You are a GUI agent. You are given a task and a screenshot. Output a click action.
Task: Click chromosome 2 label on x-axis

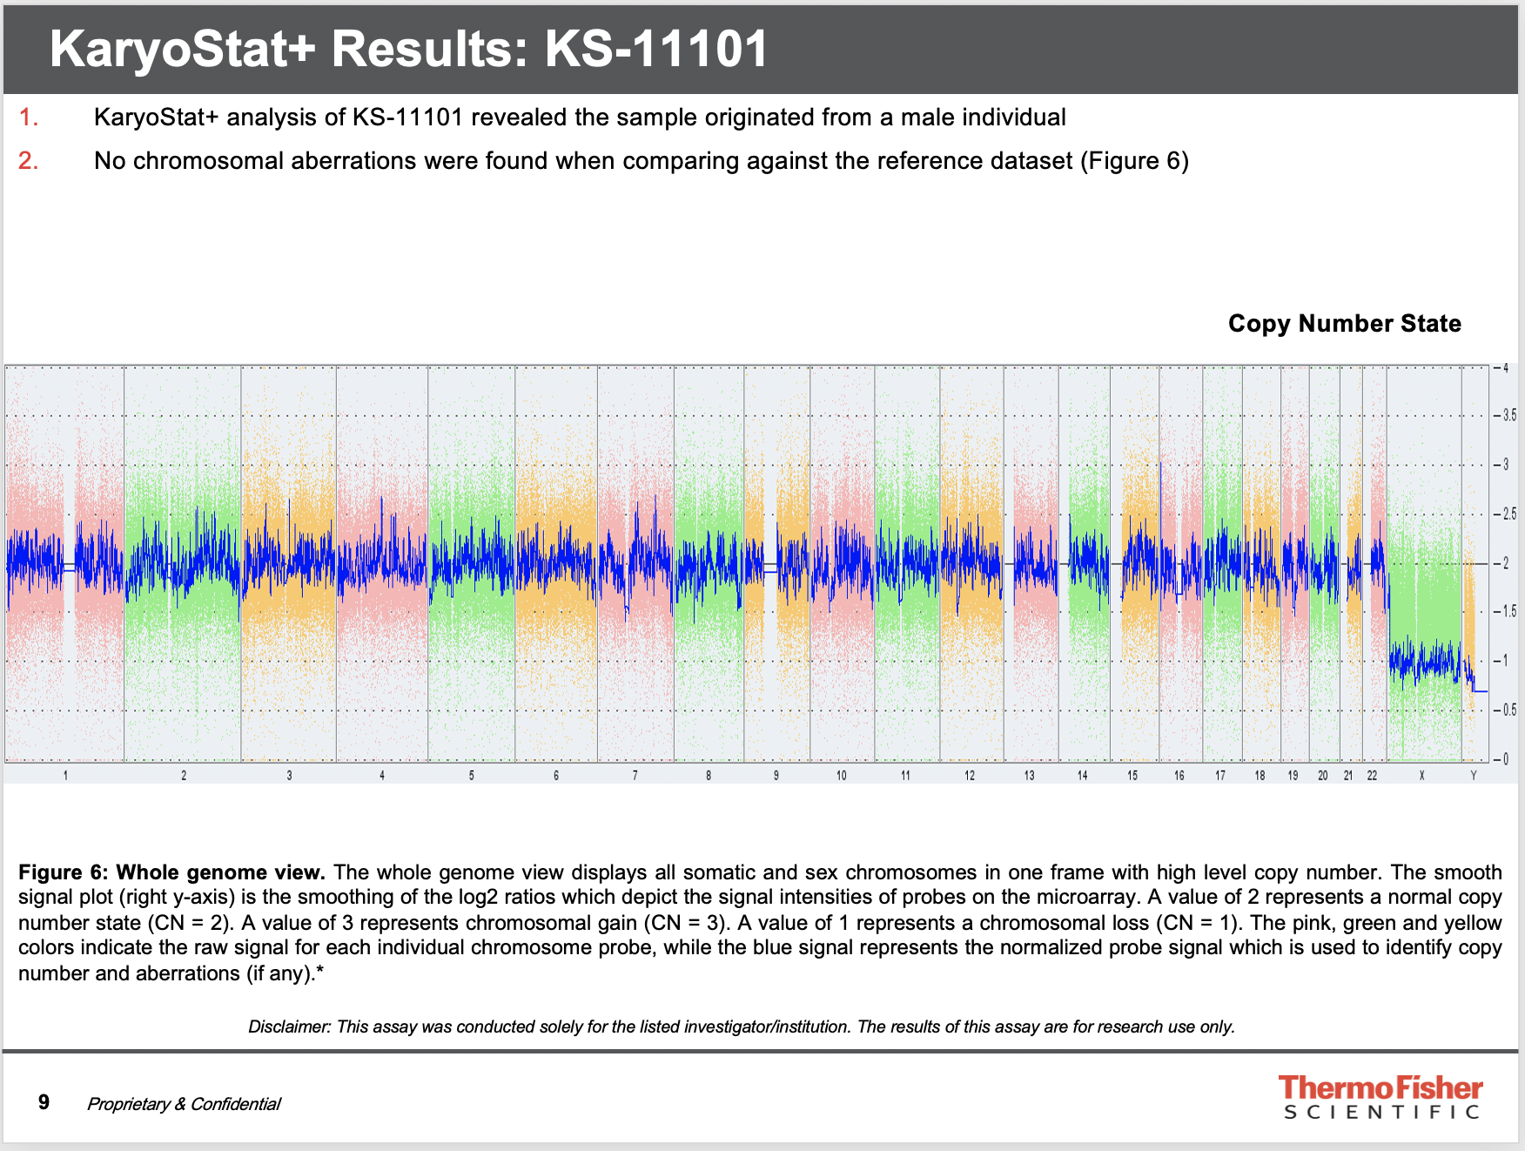(184, 775)
